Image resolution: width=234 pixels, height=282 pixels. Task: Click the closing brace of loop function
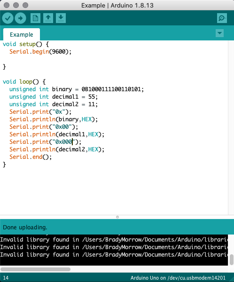pos(4,164)
